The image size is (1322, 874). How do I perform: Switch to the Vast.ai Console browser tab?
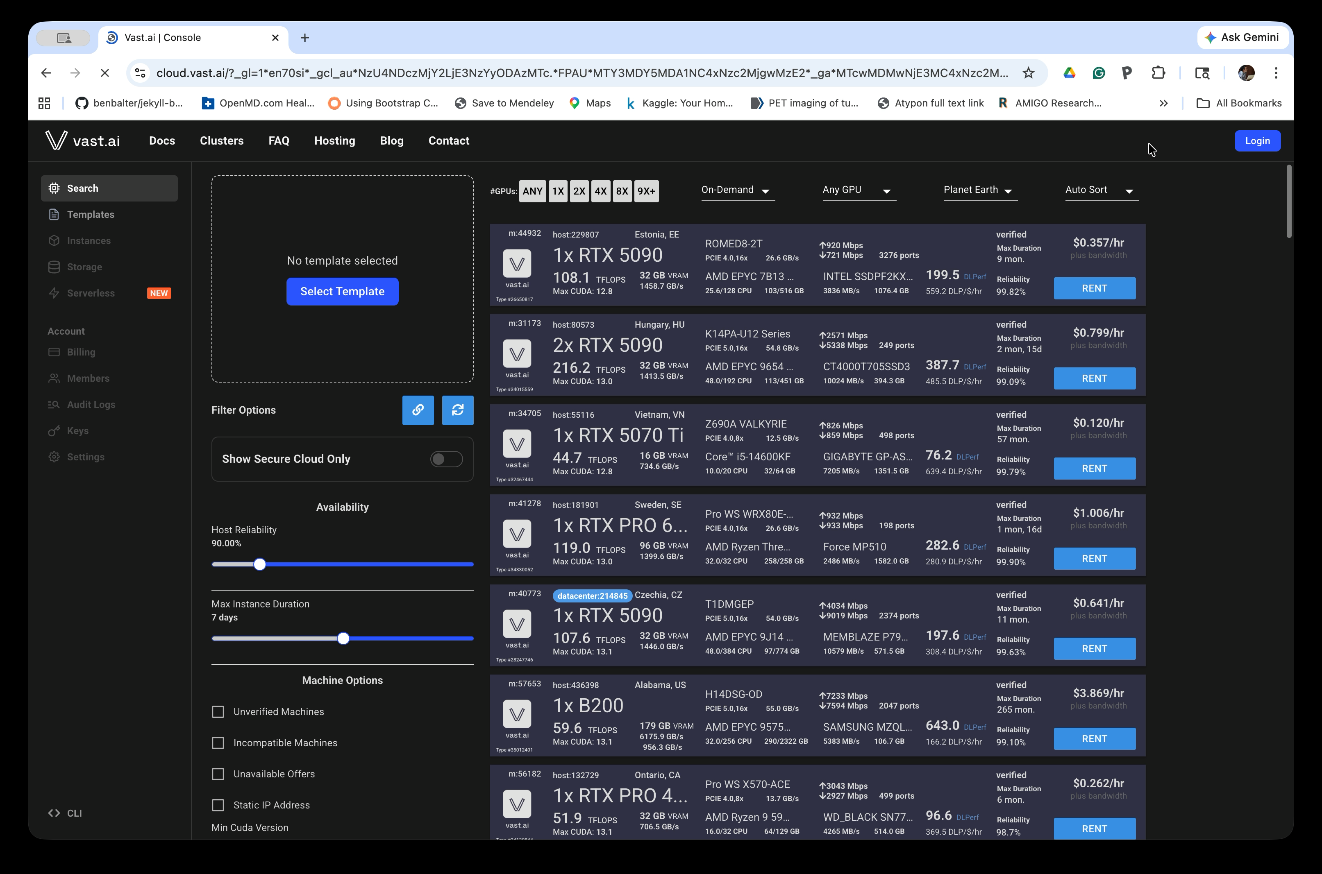click(163, 37)
